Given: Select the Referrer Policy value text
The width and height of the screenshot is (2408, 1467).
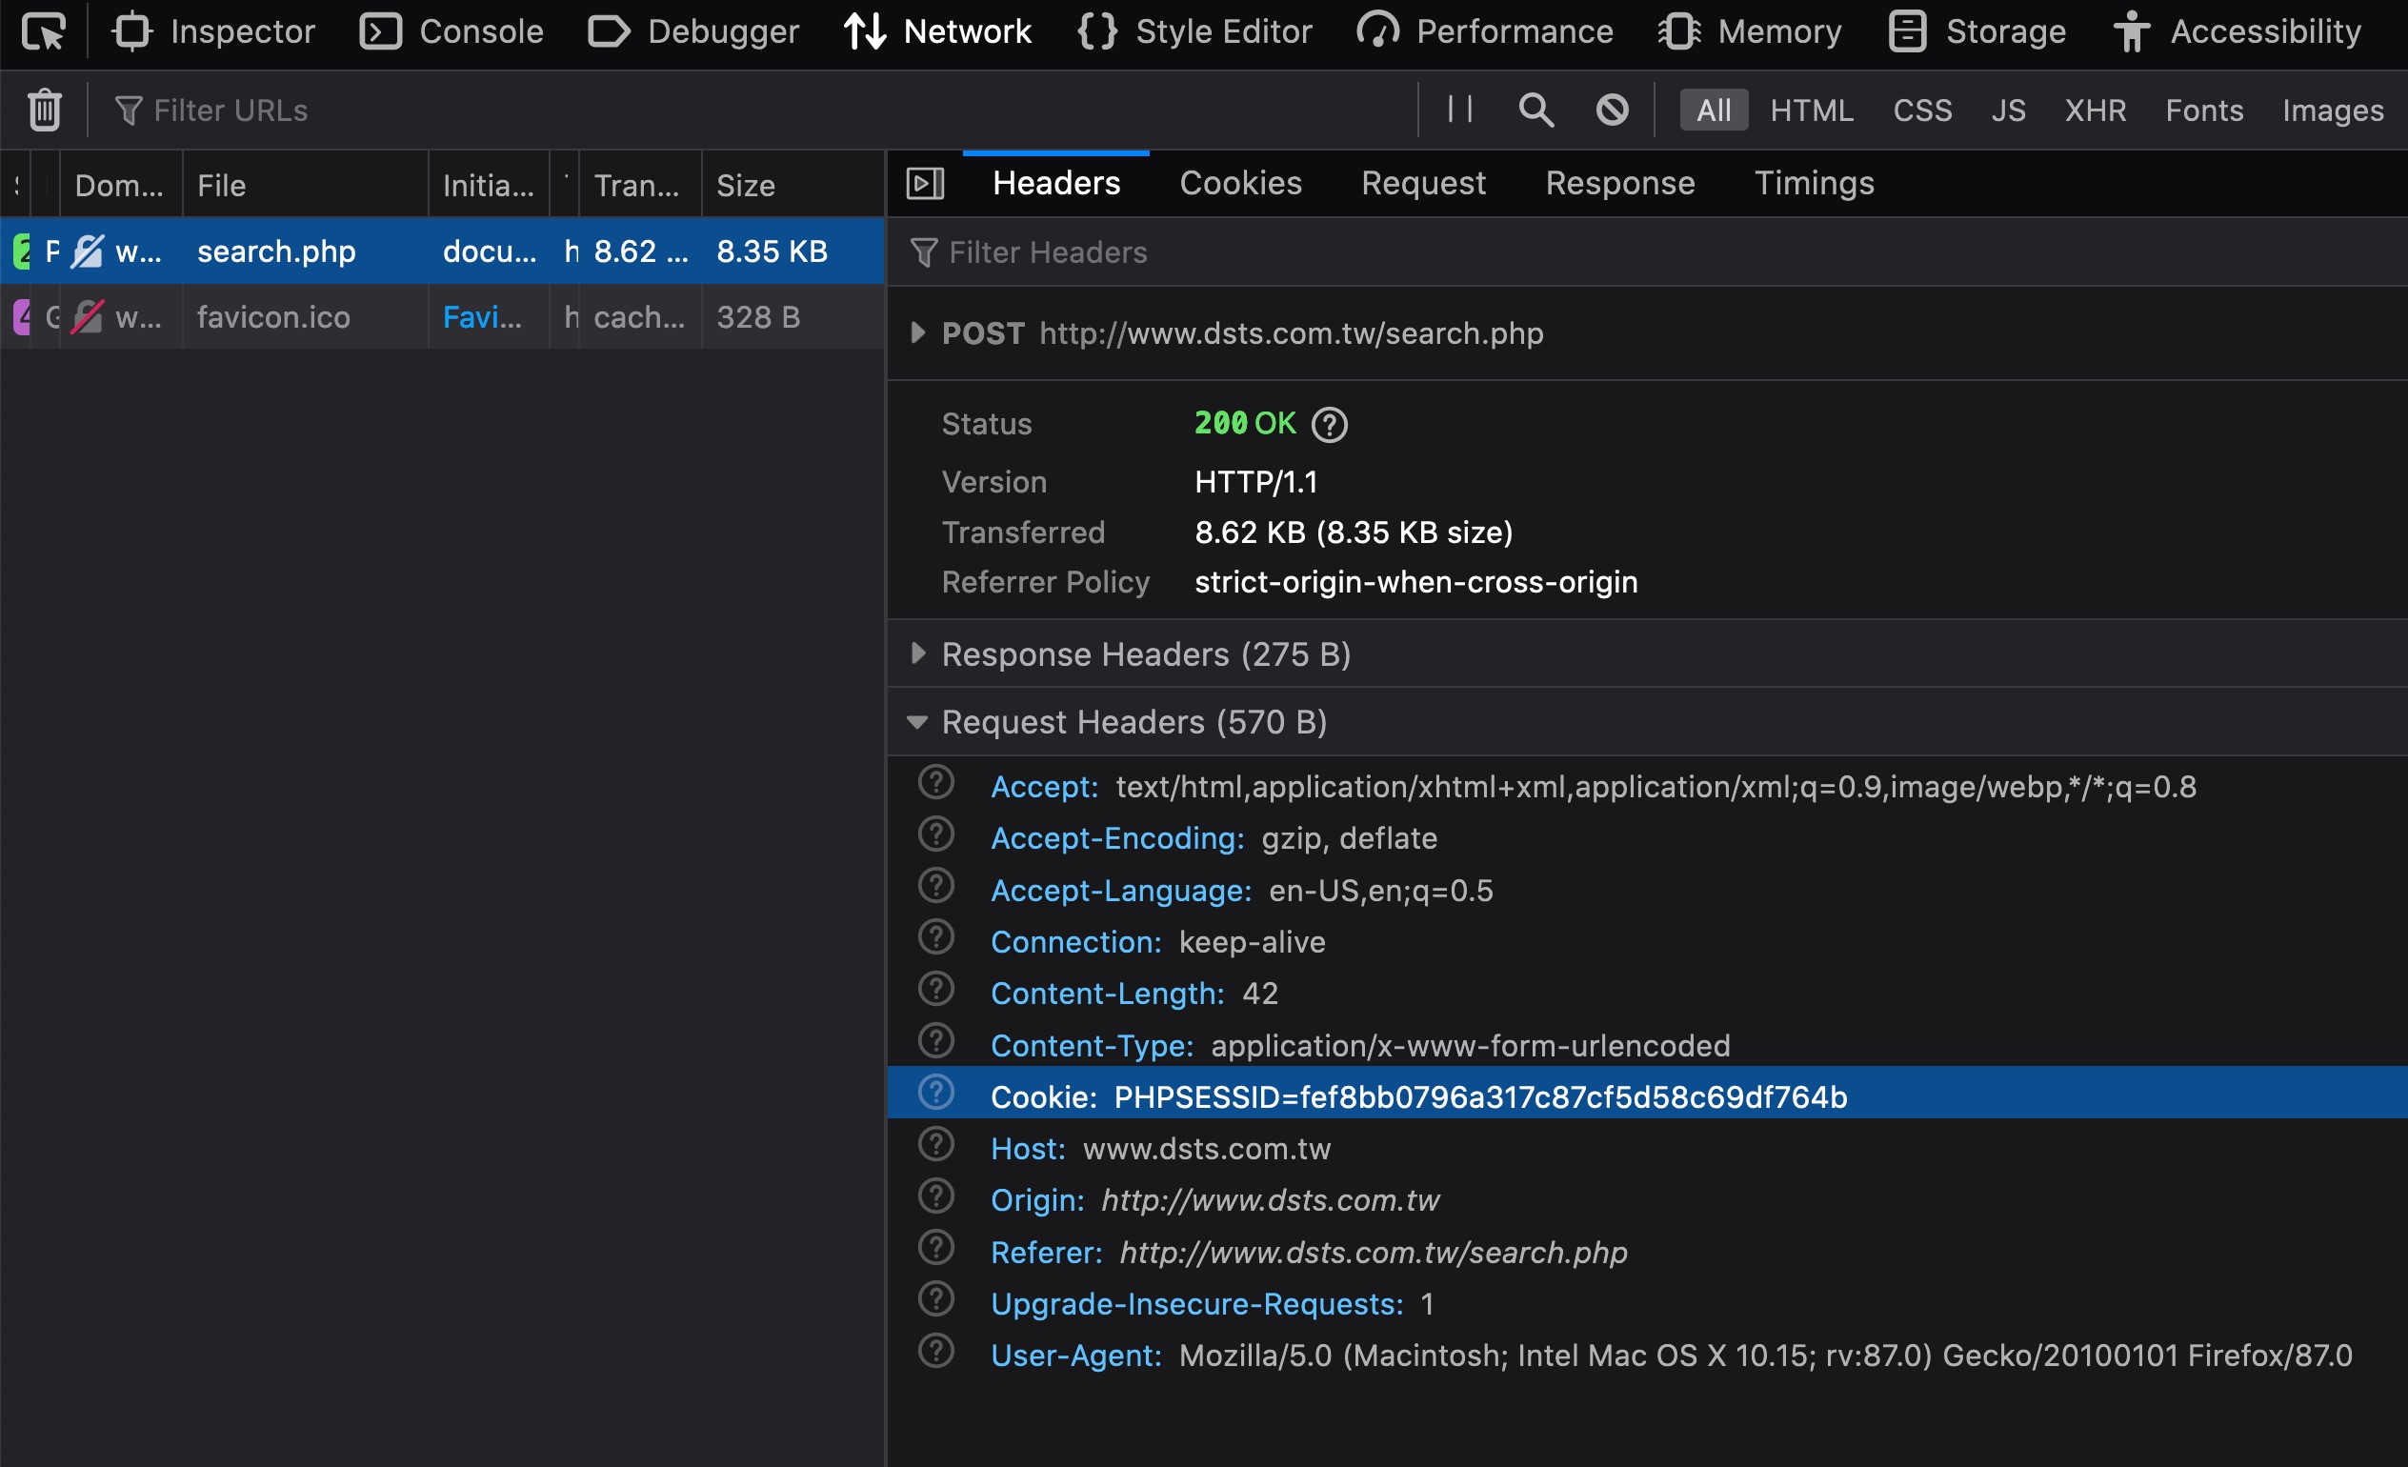Looking at the screenshot, I should tap(1416, 582).
